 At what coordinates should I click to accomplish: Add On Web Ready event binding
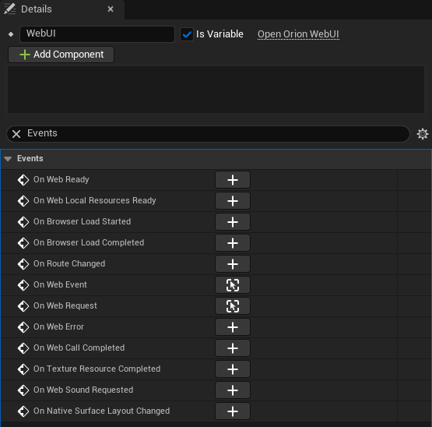[233, 180]
